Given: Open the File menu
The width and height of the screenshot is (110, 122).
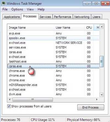Looking at the screenshot, I should pyautogui.click(x=5, y=9).
